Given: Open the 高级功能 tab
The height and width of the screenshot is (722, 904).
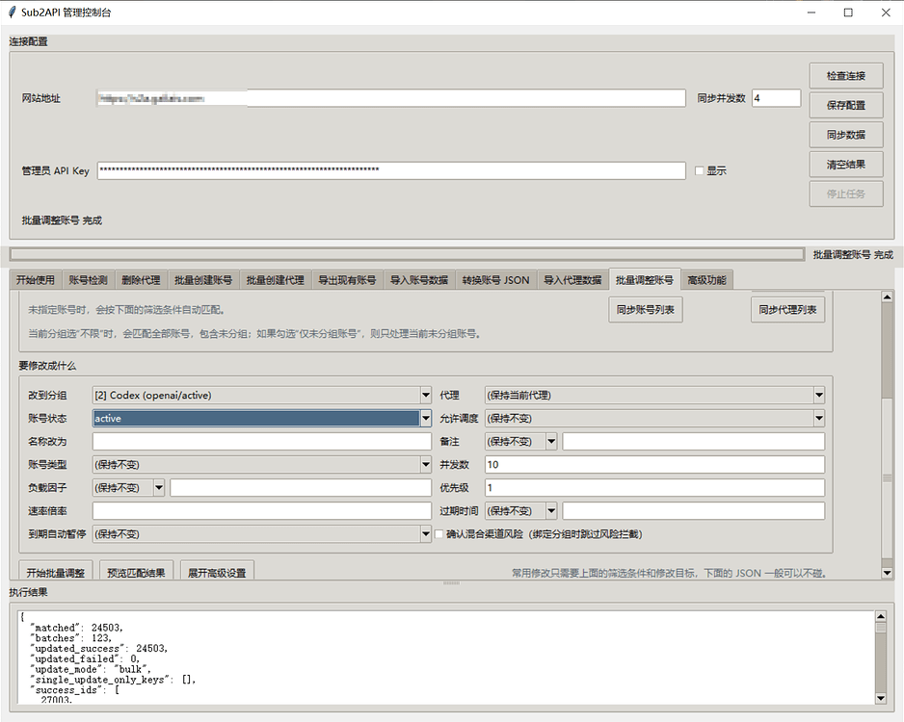Looking at the screenshot, I should tap(706, 280).
